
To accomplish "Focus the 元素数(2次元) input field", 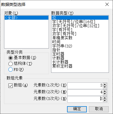I will point(85,92).
